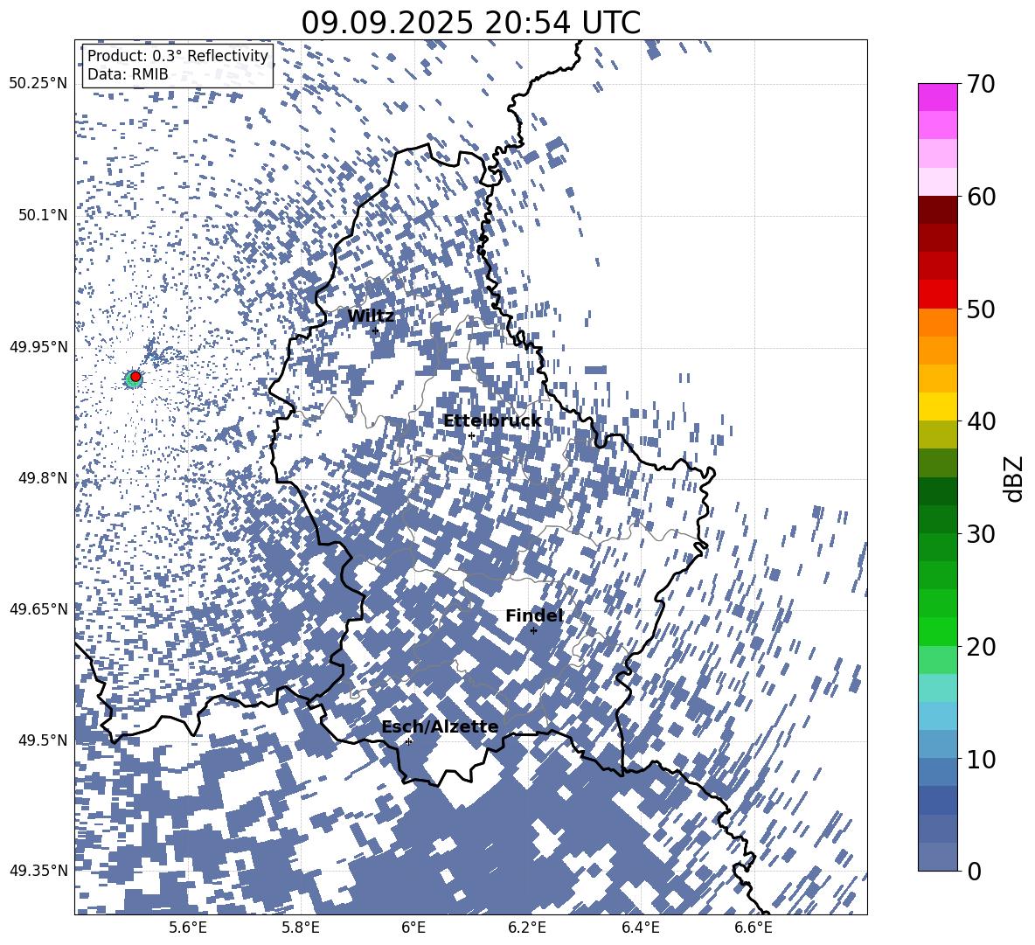Click the longitude label 5.8°E
This screenshot has width=1035, height=945.
point(301,928)
